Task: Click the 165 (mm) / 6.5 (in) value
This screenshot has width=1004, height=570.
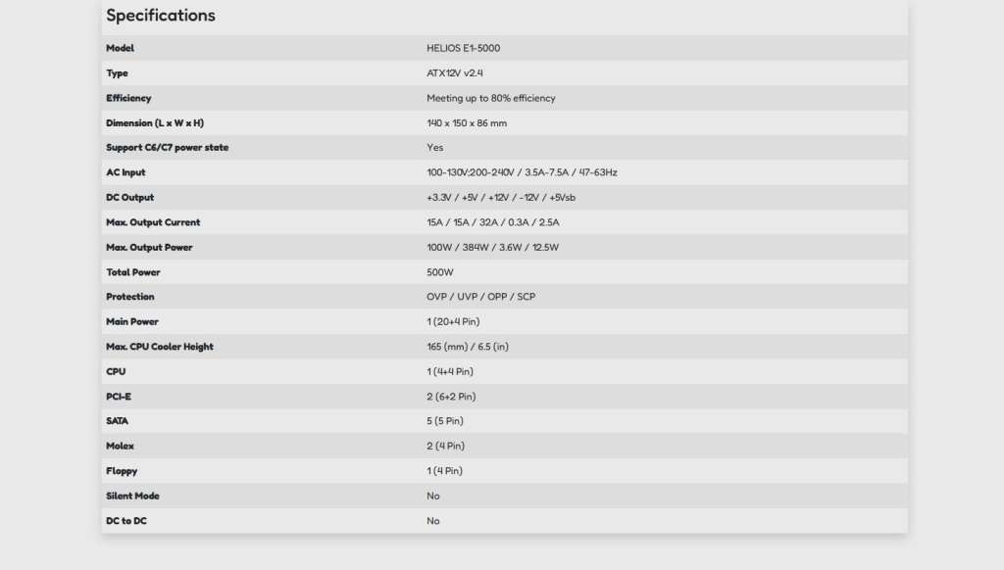Action: click(468, 347)
